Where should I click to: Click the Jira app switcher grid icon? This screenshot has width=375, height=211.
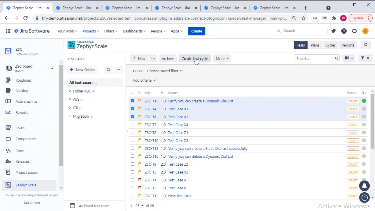[x=8, y=31]
